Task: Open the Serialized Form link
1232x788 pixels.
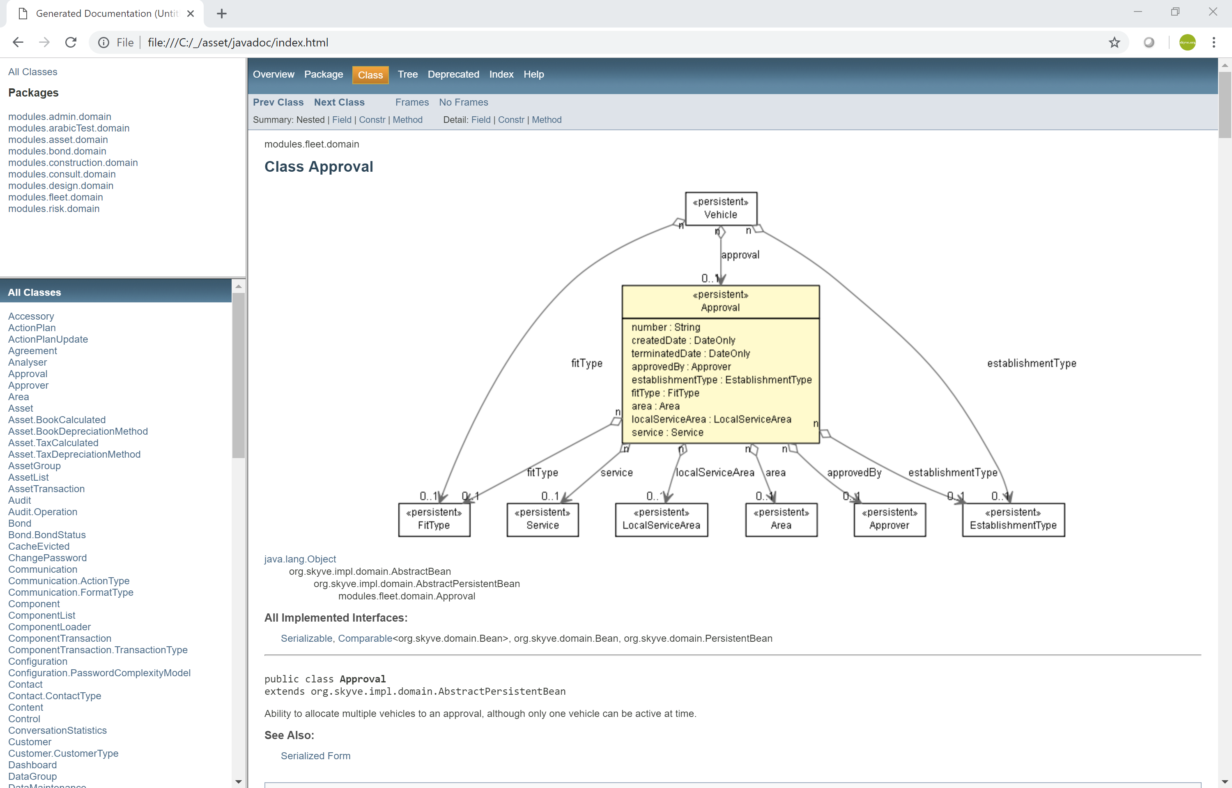Action: (316, 756)
